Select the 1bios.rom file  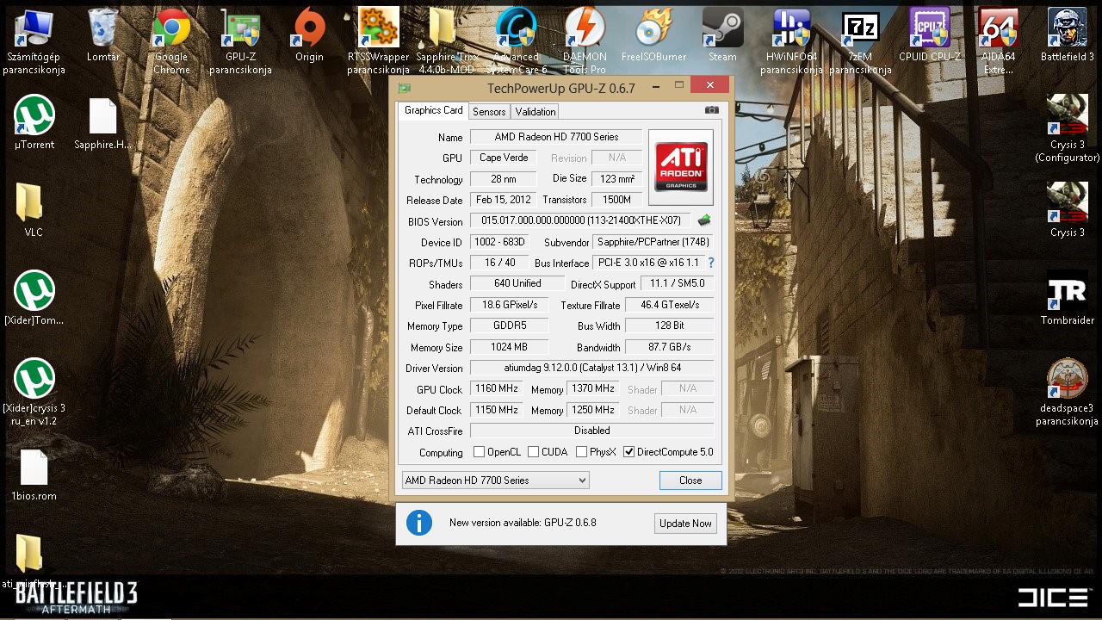34,474
